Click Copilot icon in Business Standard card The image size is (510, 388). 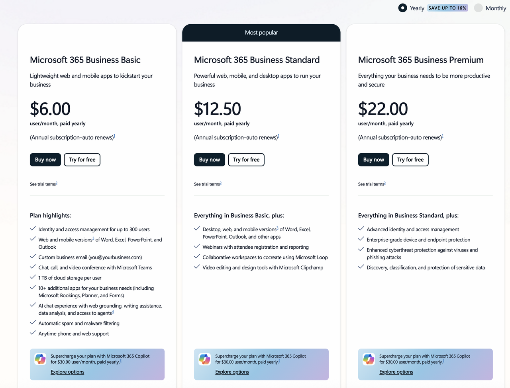[x=205, y=359]
